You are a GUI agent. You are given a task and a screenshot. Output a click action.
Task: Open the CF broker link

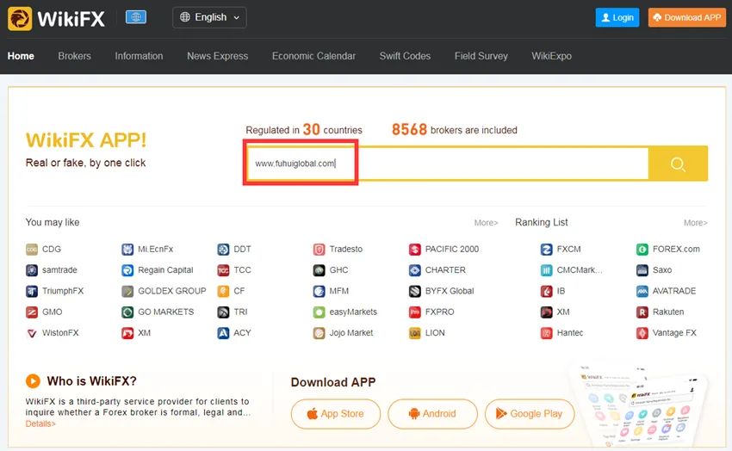coord(239,291)
